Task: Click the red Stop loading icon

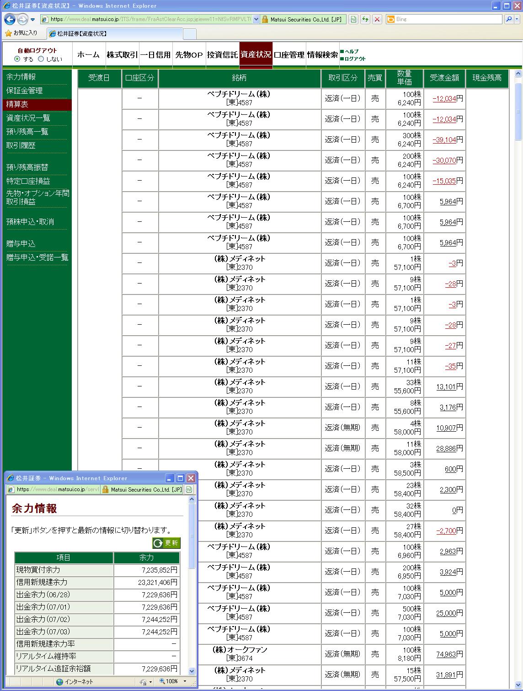Action: [377, 19]
